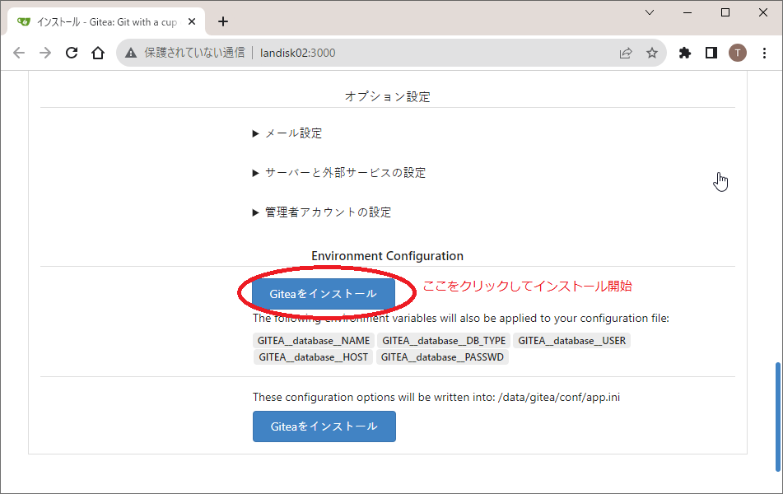Share this page via address bar icon

tap(626, 53)
